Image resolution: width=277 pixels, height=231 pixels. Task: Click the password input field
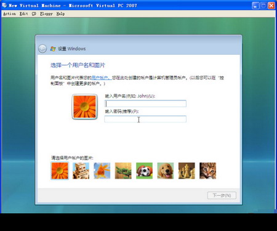tap(145, 119)
